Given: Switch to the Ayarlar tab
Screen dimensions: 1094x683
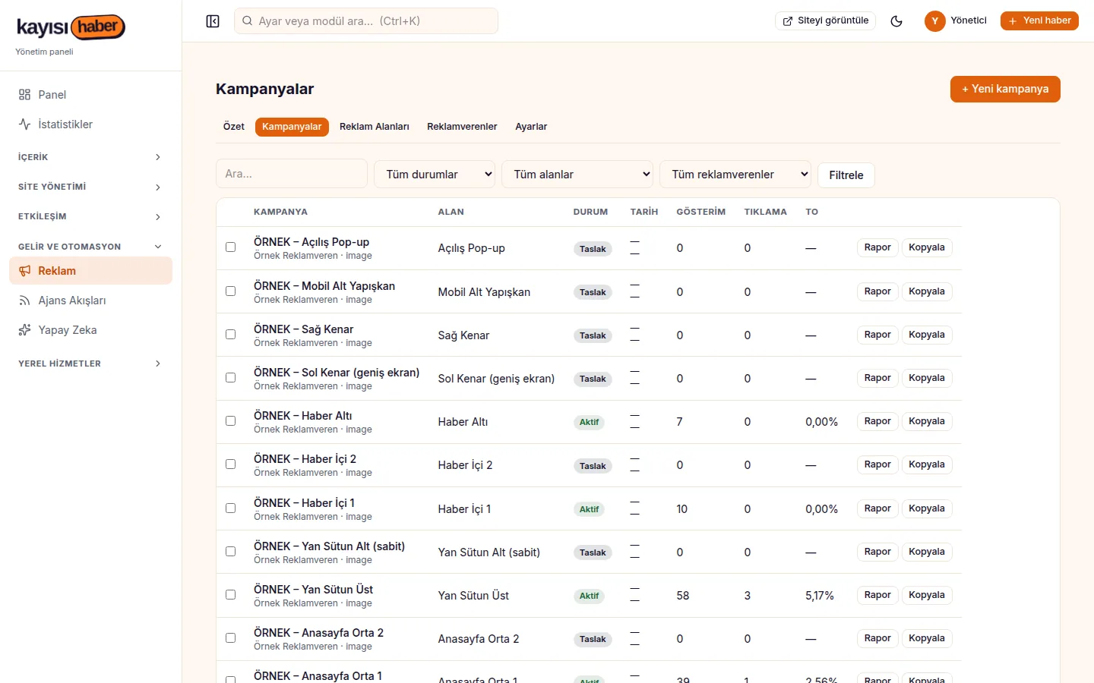Looking at the screenshot, I should click(531, 127).
